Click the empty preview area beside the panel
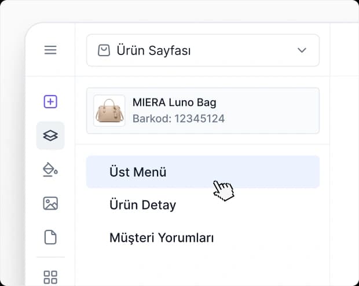Screen dimensions: 359x286 click(345, 174)
